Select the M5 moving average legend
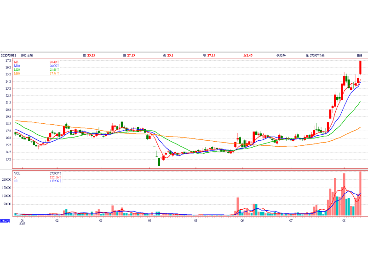The image size is (368, 276). [x=16, y=62]
